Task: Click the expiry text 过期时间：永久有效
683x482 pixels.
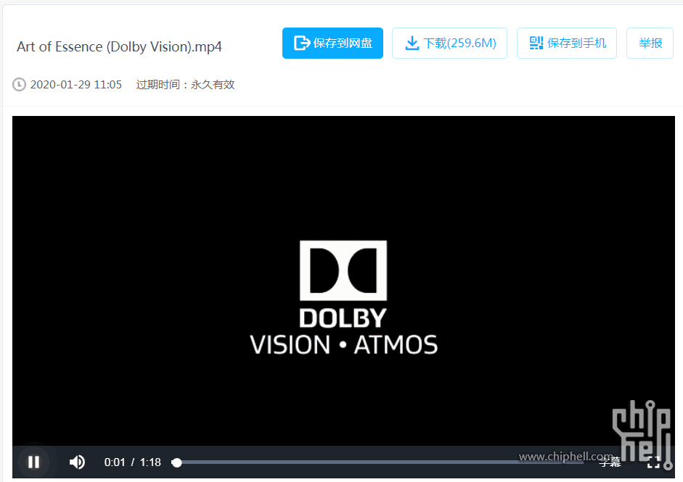Action: coord(185,84)
